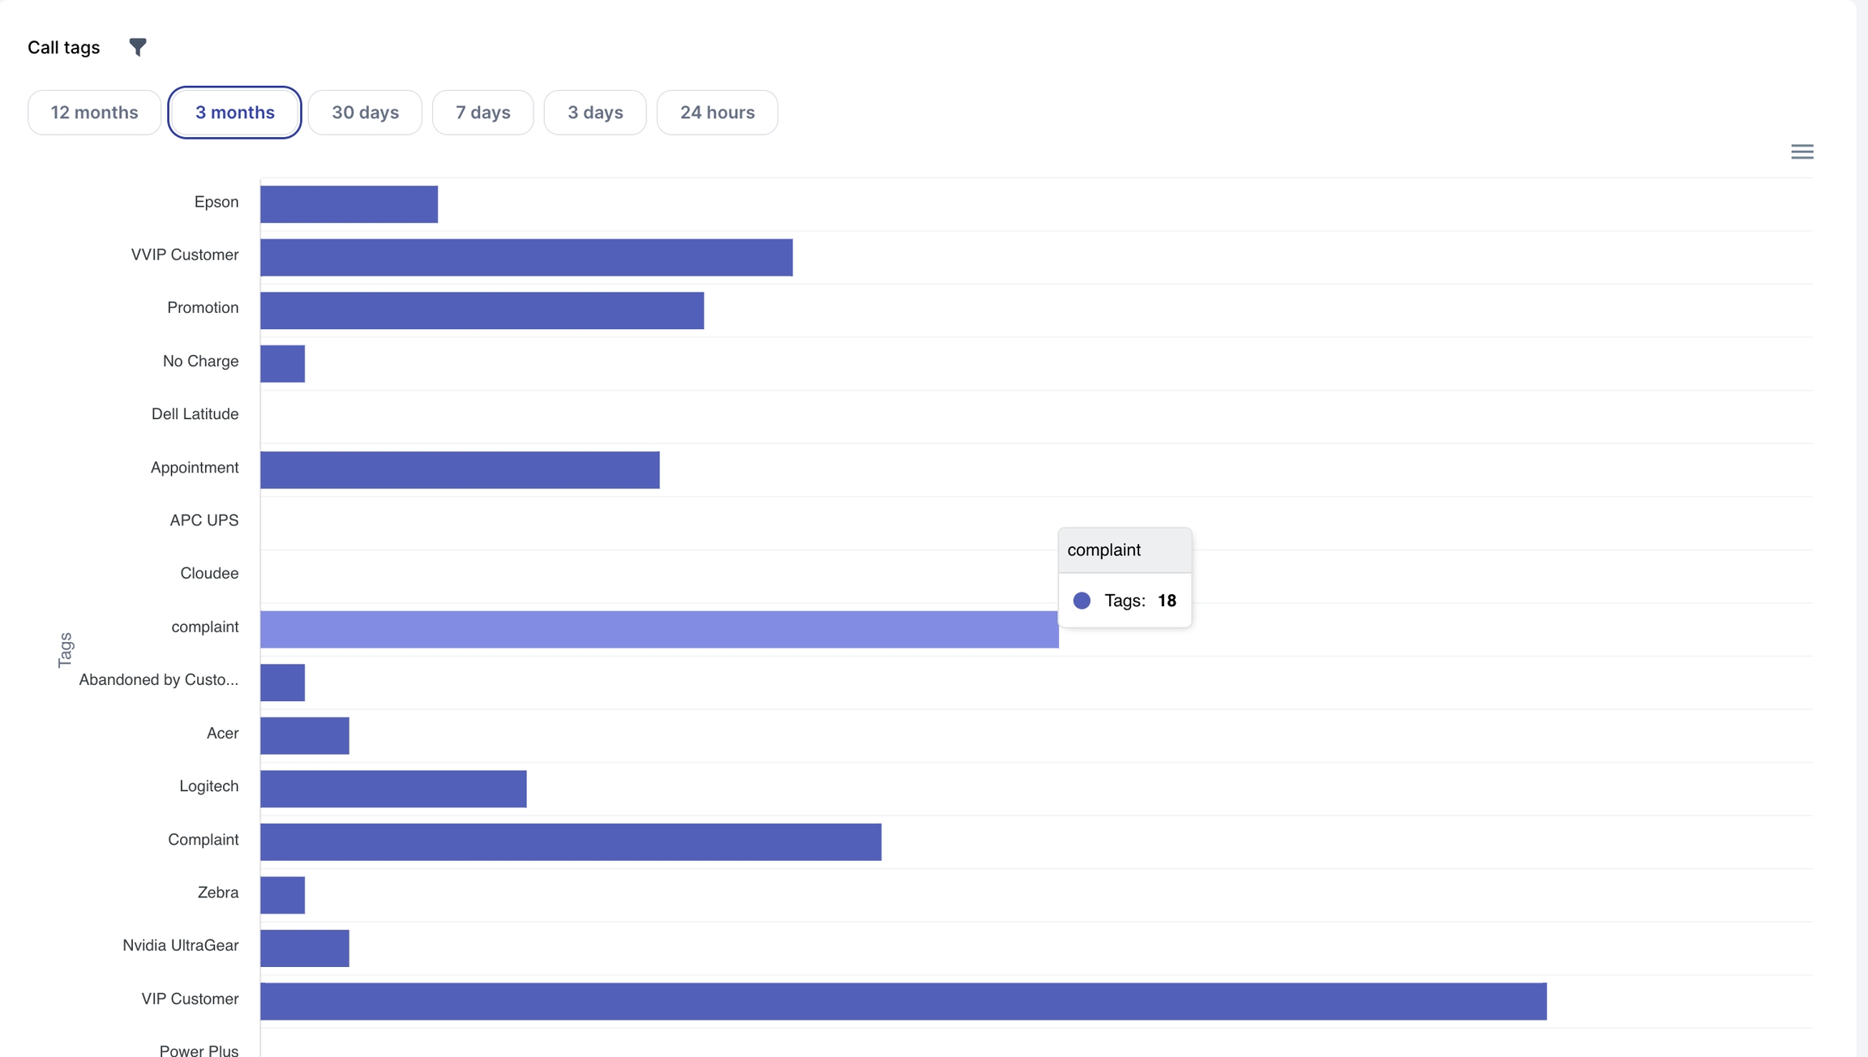Screen dimensions: 1868x1057
Task: Click the Logitech bar
Action: click(x=392, y=789)
